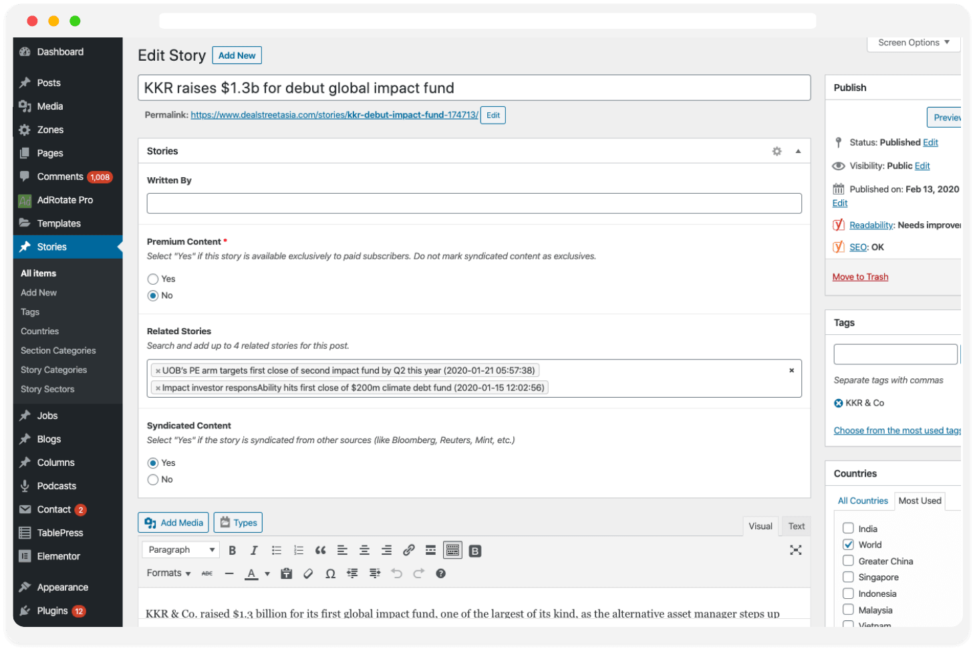Insert a blockquote
This screenshot has height=651, width=975.
tap(320, 550)
